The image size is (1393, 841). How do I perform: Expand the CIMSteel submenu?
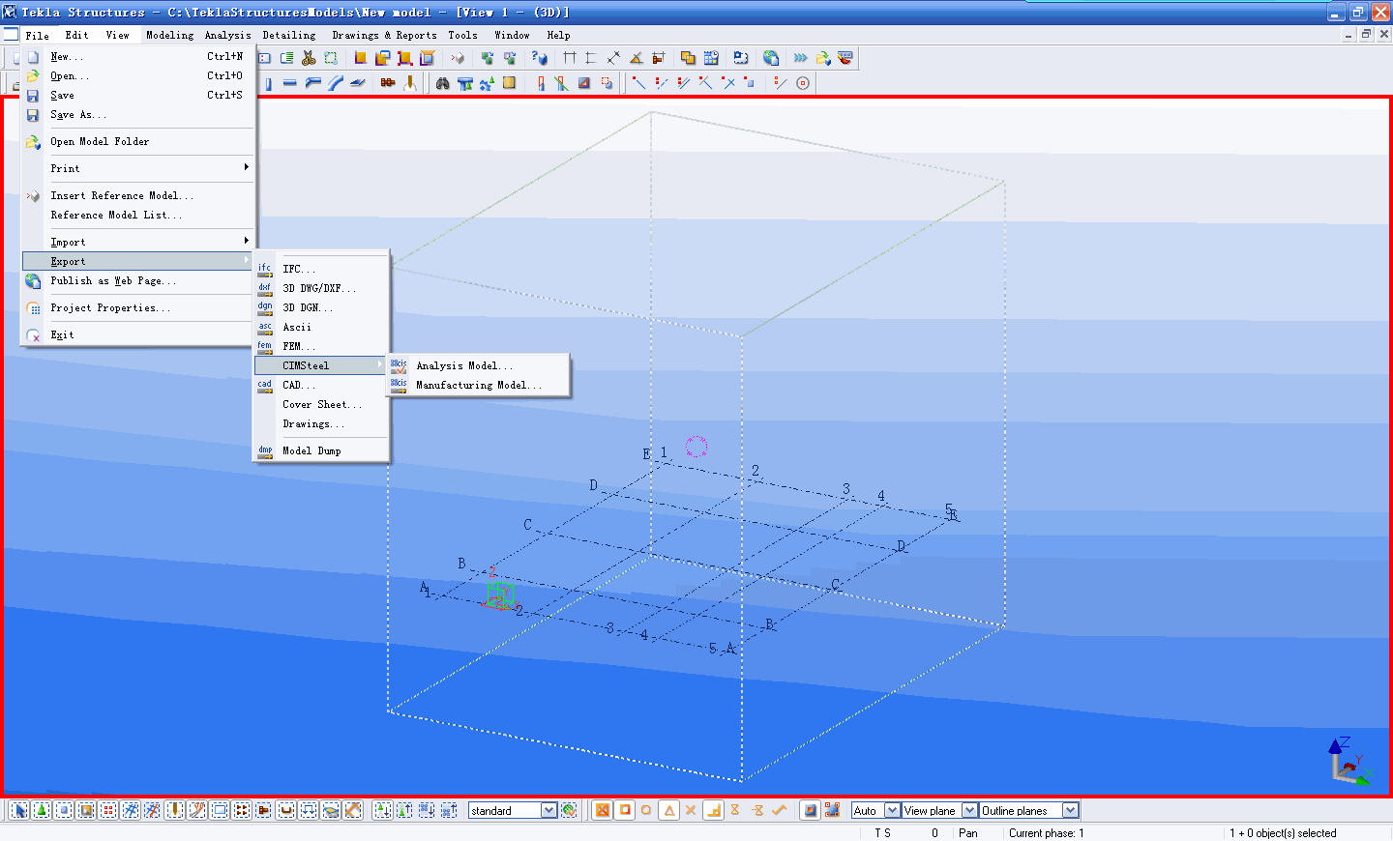[320, 365]
